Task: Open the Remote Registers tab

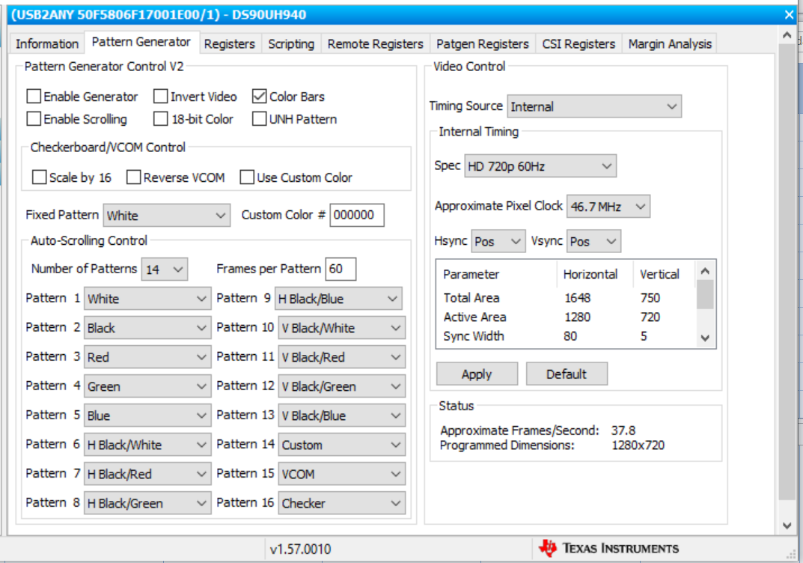Action: 376,44
